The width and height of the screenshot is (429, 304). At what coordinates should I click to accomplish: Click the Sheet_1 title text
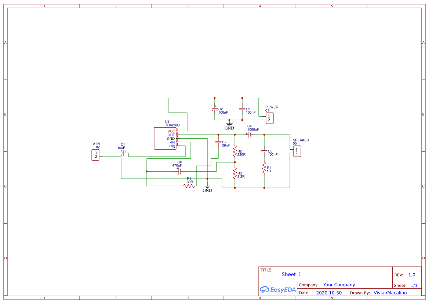(x=291, y=274)
